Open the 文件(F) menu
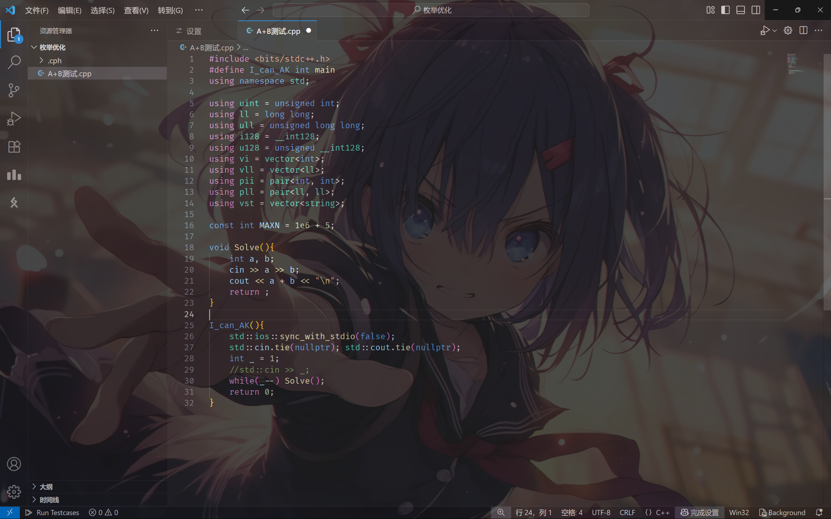Viewport: 831px width, 519px height. pos(37,10)
